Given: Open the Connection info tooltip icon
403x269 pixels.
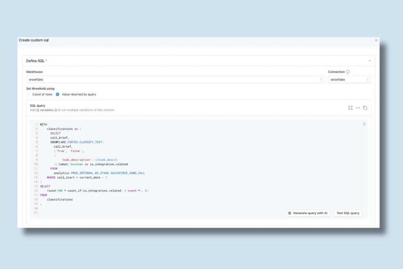Looking at the screenshot, I should point(348,72).
